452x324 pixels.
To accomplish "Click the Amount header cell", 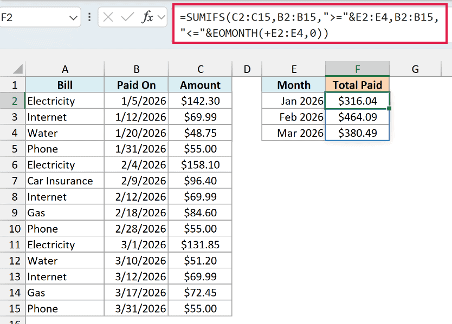I will point(201,84).
